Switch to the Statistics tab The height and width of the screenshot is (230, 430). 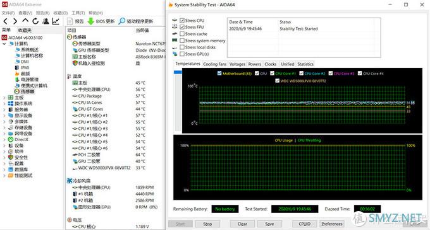coord(305,64)
